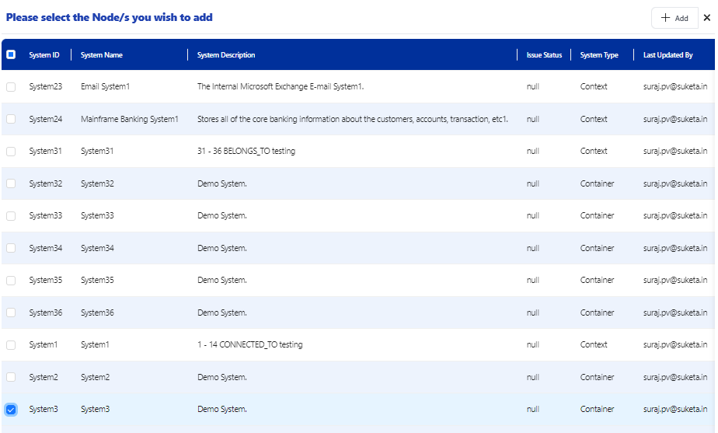Click the System Type column header
718x433 pixels.
tap(599, 55)
